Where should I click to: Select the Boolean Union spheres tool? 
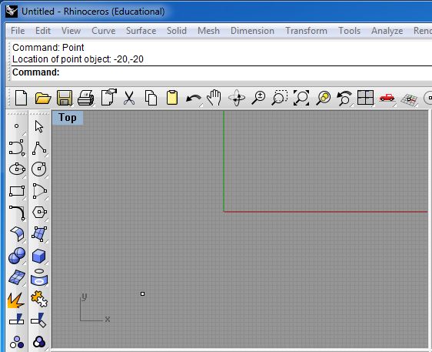[x=17, y=256]
